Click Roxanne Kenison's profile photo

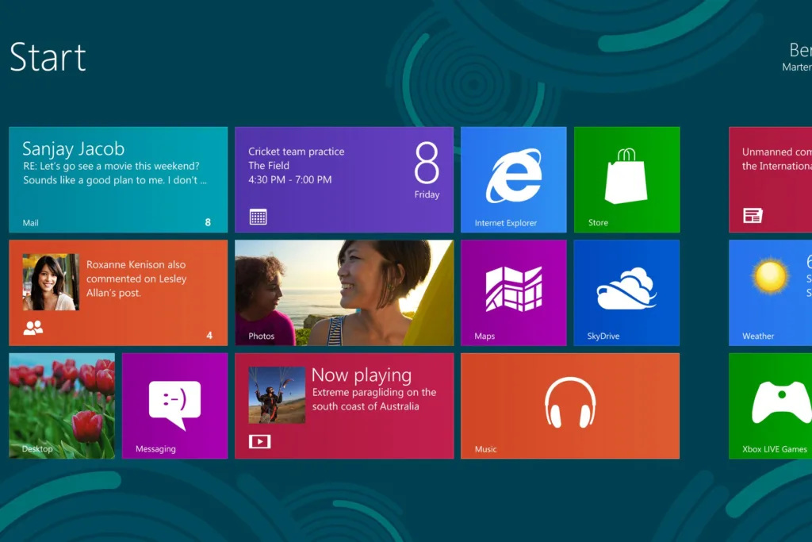click(51, 282)
